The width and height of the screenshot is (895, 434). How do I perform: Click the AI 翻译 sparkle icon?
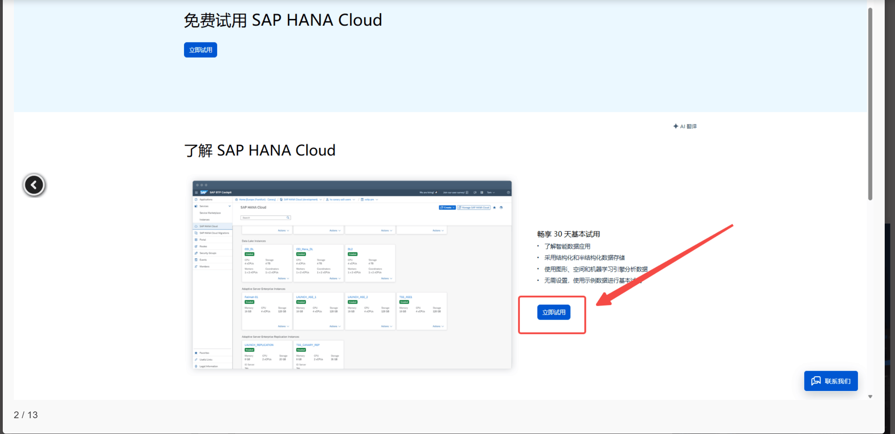675,126
